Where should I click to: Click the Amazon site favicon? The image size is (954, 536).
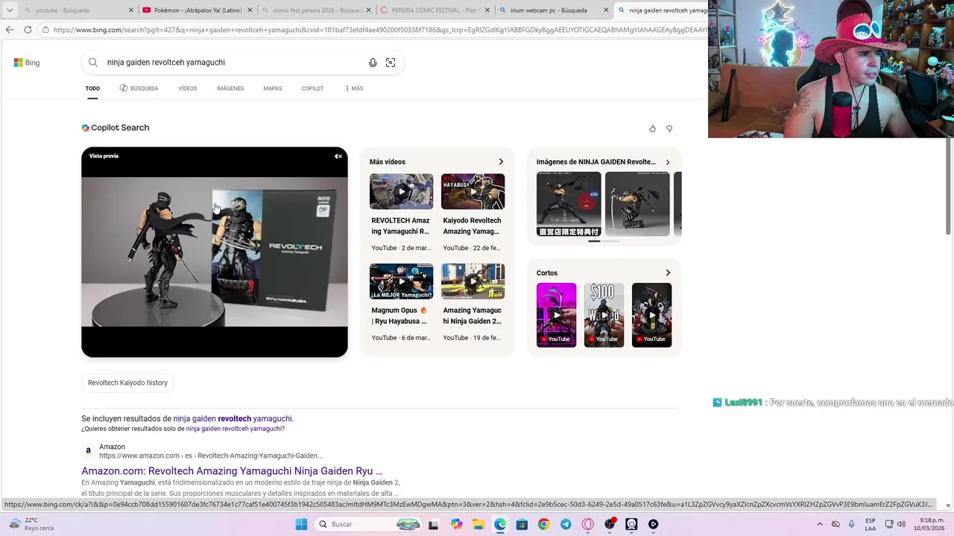[88, 451]
